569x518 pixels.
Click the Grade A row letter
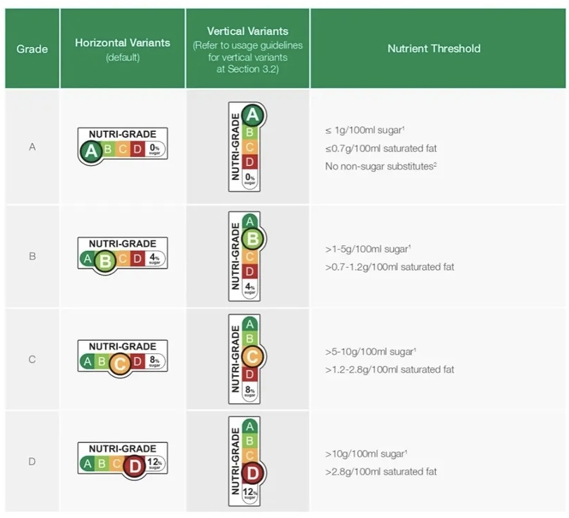pyautogui.click(x=32, y=147)
